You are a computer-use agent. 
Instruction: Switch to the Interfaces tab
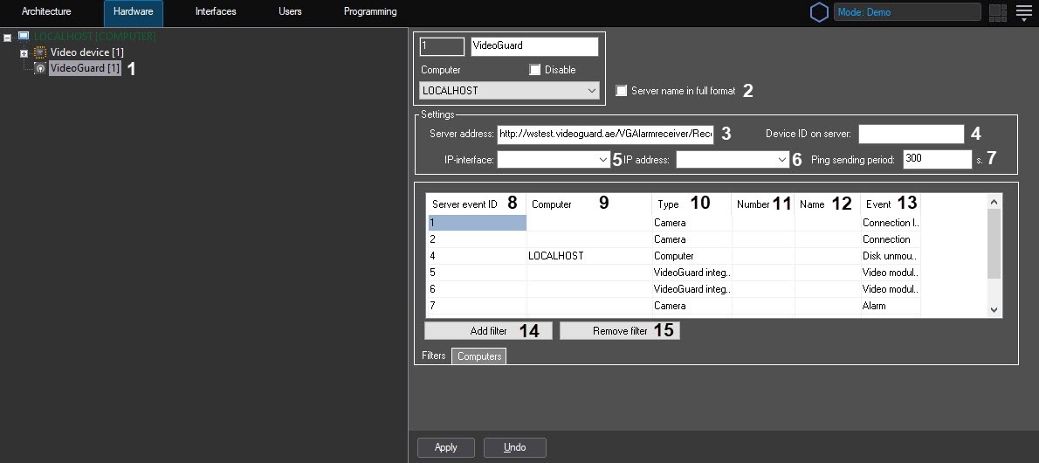pos(215,12)
